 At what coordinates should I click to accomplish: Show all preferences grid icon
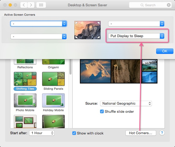41,5
